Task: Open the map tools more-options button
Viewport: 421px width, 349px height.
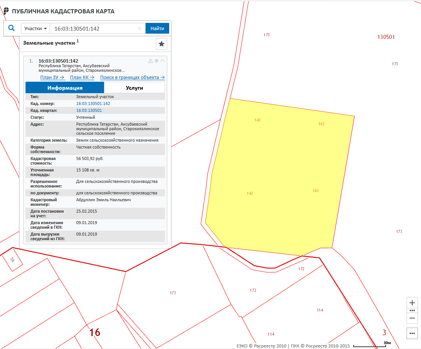Action: (x=412, y=333)
